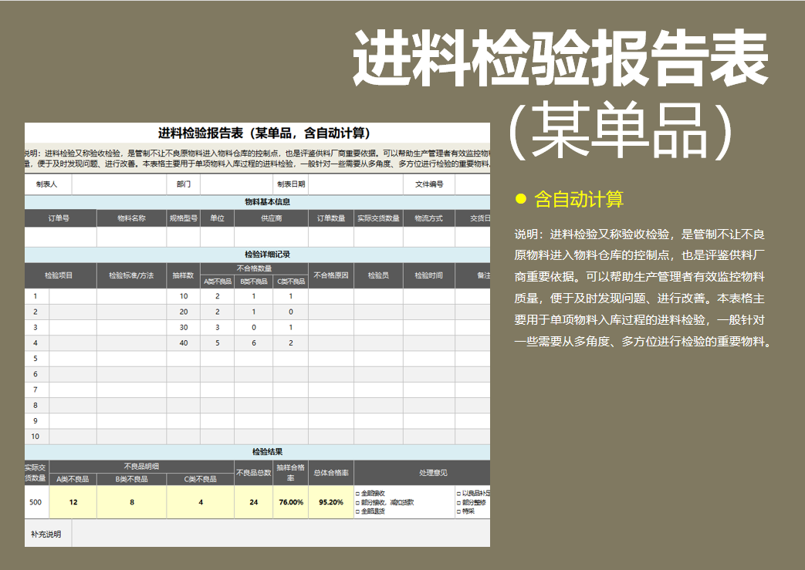Click the 检验项目 column header

(60, 275)
